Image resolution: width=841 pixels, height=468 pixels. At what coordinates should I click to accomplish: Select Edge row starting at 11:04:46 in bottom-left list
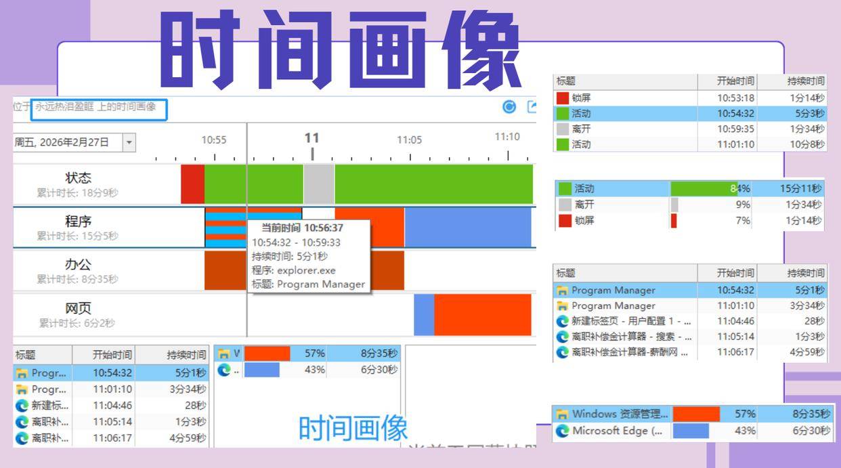pos(108,406)
